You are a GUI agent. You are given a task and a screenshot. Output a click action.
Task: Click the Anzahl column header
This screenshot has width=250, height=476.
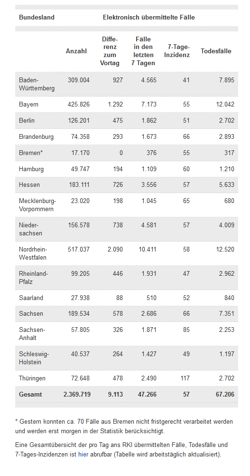[x=76, y=51]
